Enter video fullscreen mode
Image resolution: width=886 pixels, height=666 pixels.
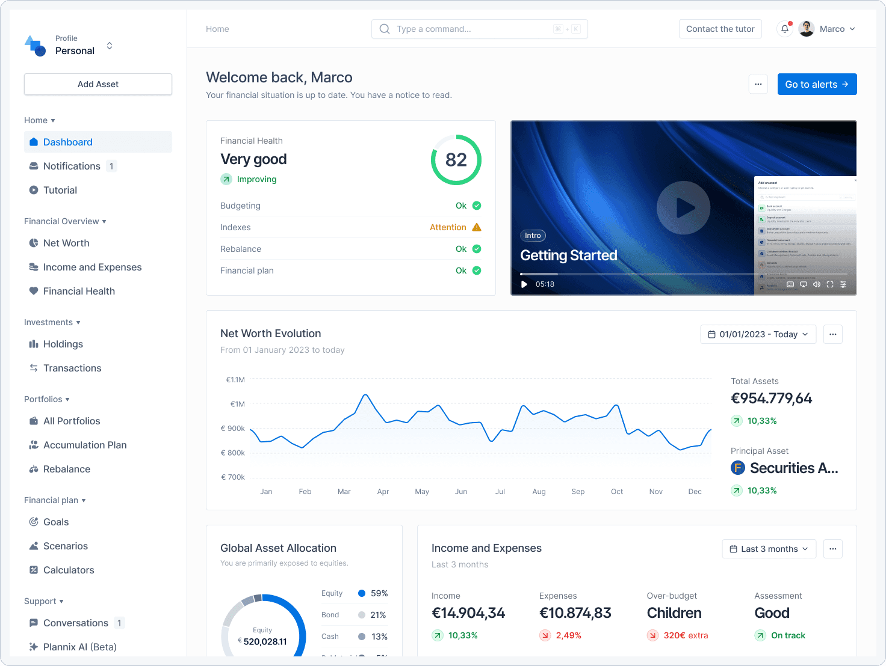click(x=830, y=284)
